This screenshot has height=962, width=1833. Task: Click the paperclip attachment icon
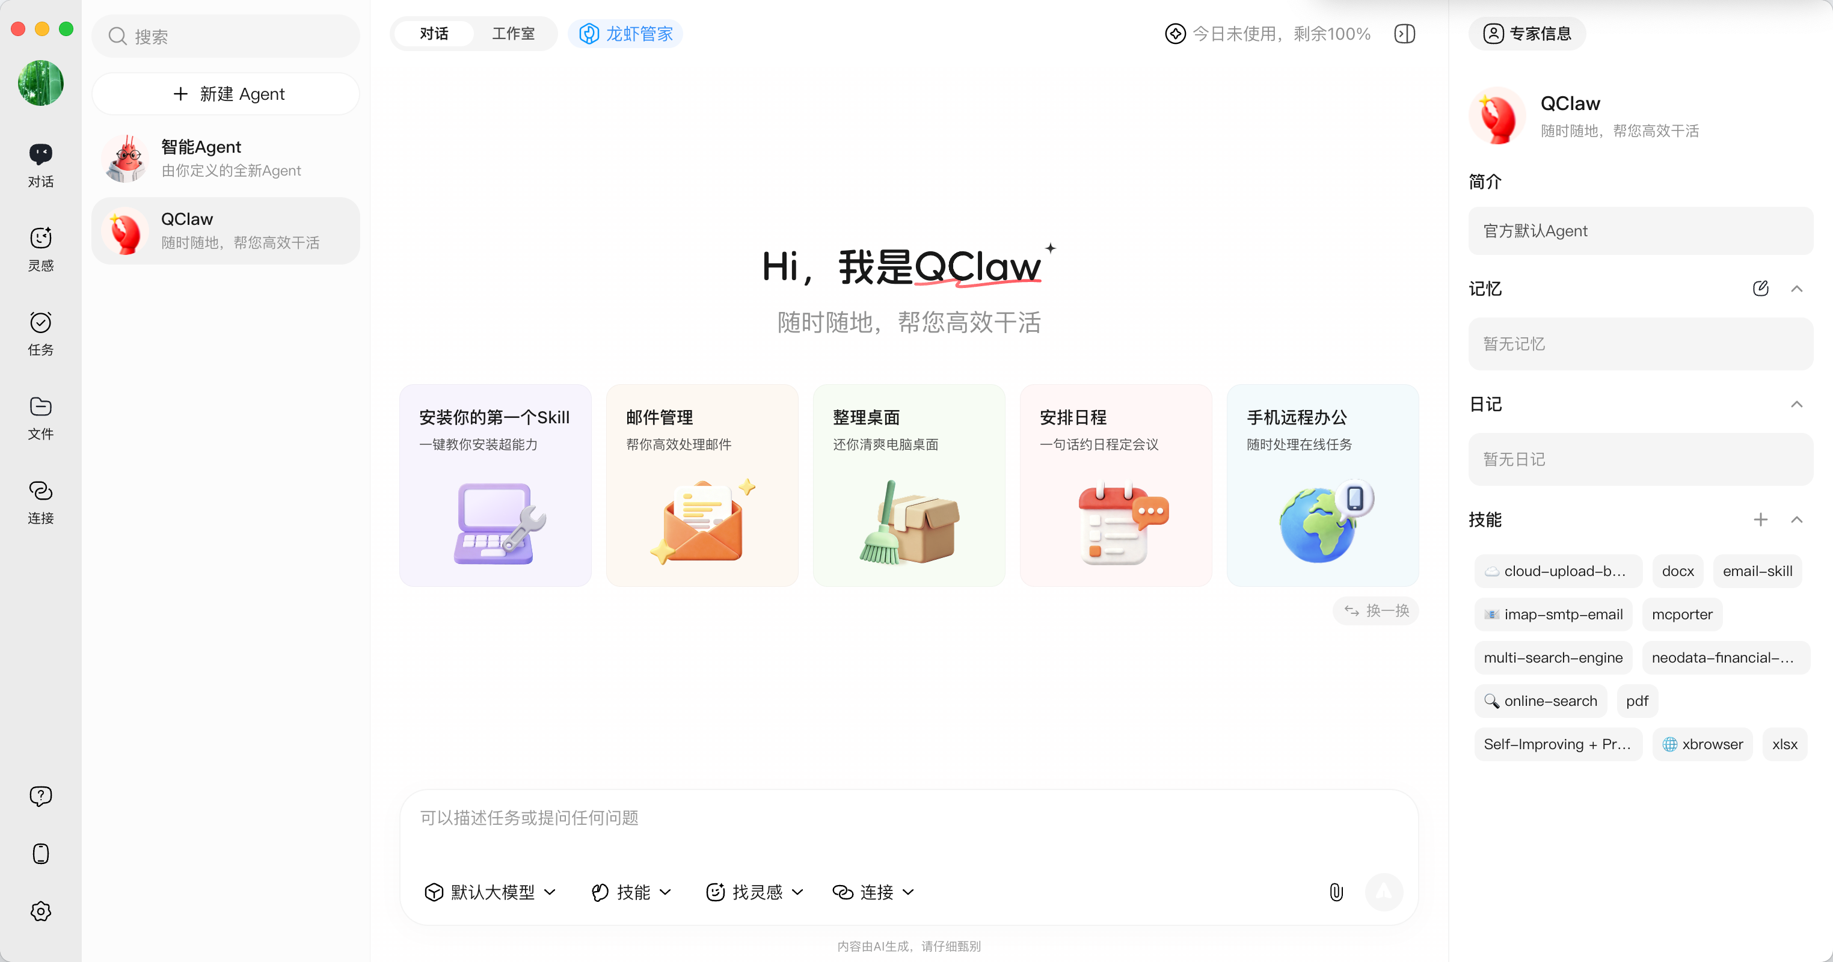pyautogui.click(x=1336, y=892)
